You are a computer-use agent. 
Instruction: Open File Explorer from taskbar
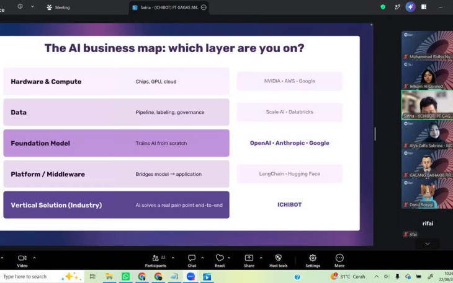(x=109, y=277)
